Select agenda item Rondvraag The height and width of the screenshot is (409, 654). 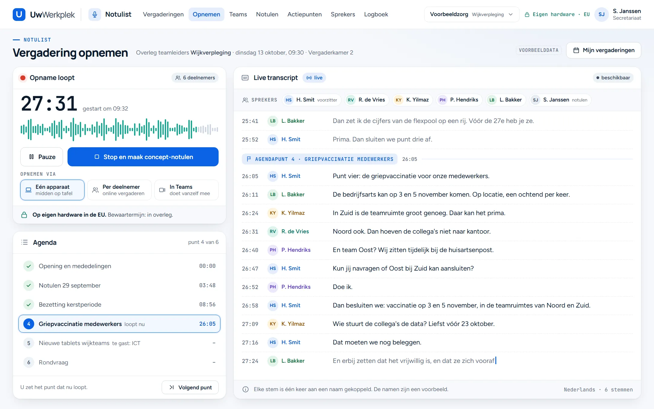[x=119, y=362]
